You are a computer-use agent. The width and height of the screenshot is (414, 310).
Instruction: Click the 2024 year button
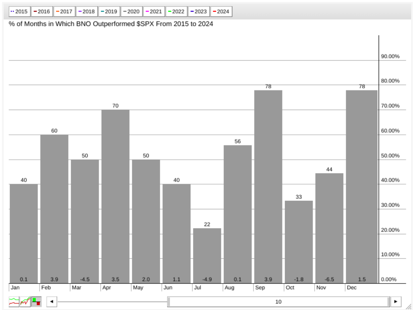tap(221, 11)
